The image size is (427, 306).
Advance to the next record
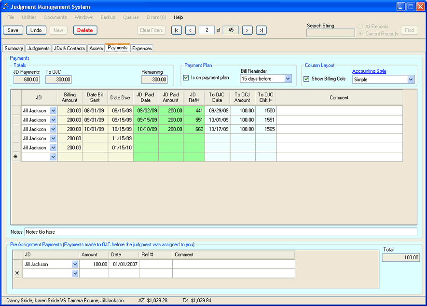coord(247,30)
